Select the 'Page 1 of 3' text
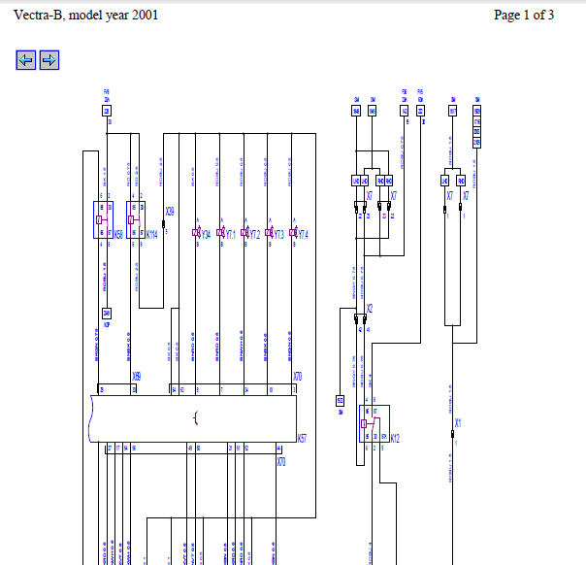586x565 pixels. point(524,15)
